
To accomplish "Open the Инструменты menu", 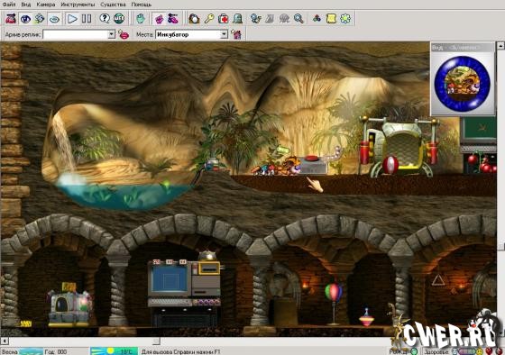I will click(x=78, y=5).
